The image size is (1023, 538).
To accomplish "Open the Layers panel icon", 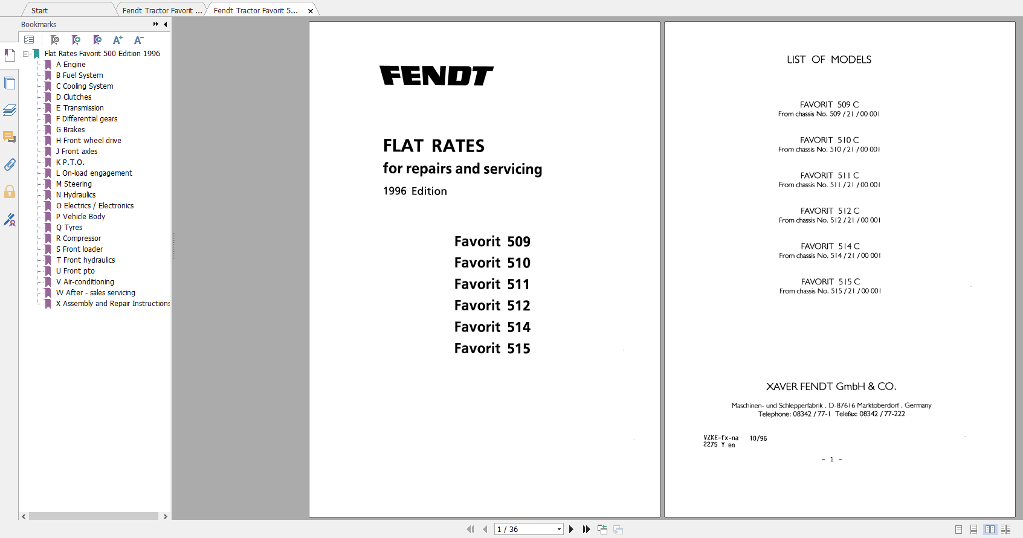I will coord(10,110).
